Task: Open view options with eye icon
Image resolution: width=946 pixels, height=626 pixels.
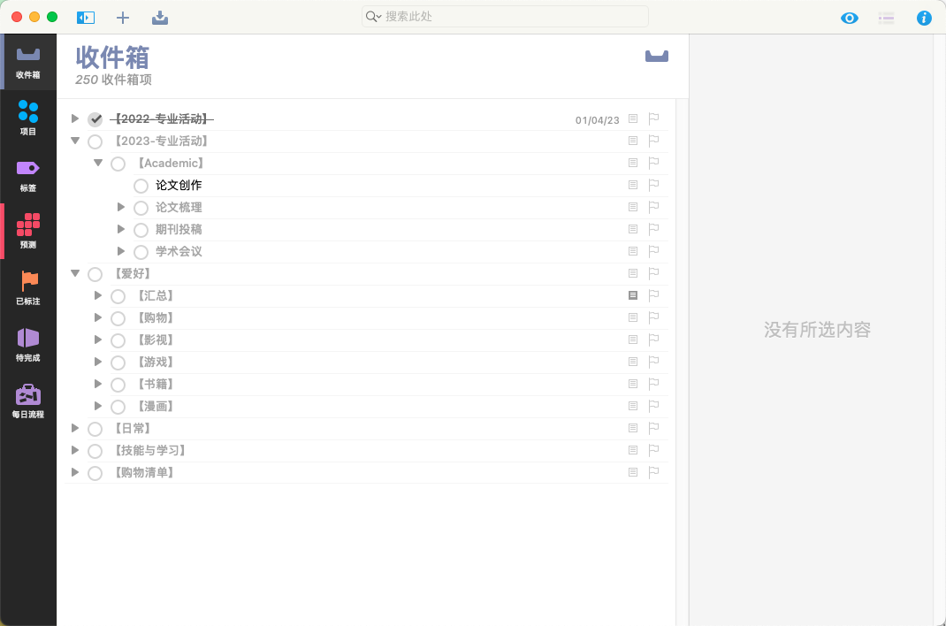Action: pyautogui.click(x=849, y=18)
